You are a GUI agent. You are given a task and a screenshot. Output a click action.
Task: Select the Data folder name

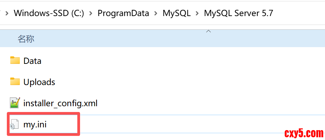click(32, 61)
